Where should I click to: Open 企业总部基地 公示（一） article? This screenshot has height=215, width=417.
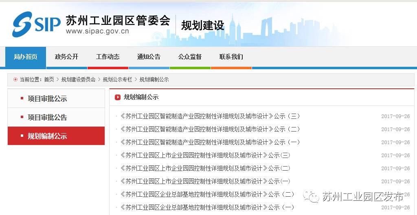click(x=207, y=207)
